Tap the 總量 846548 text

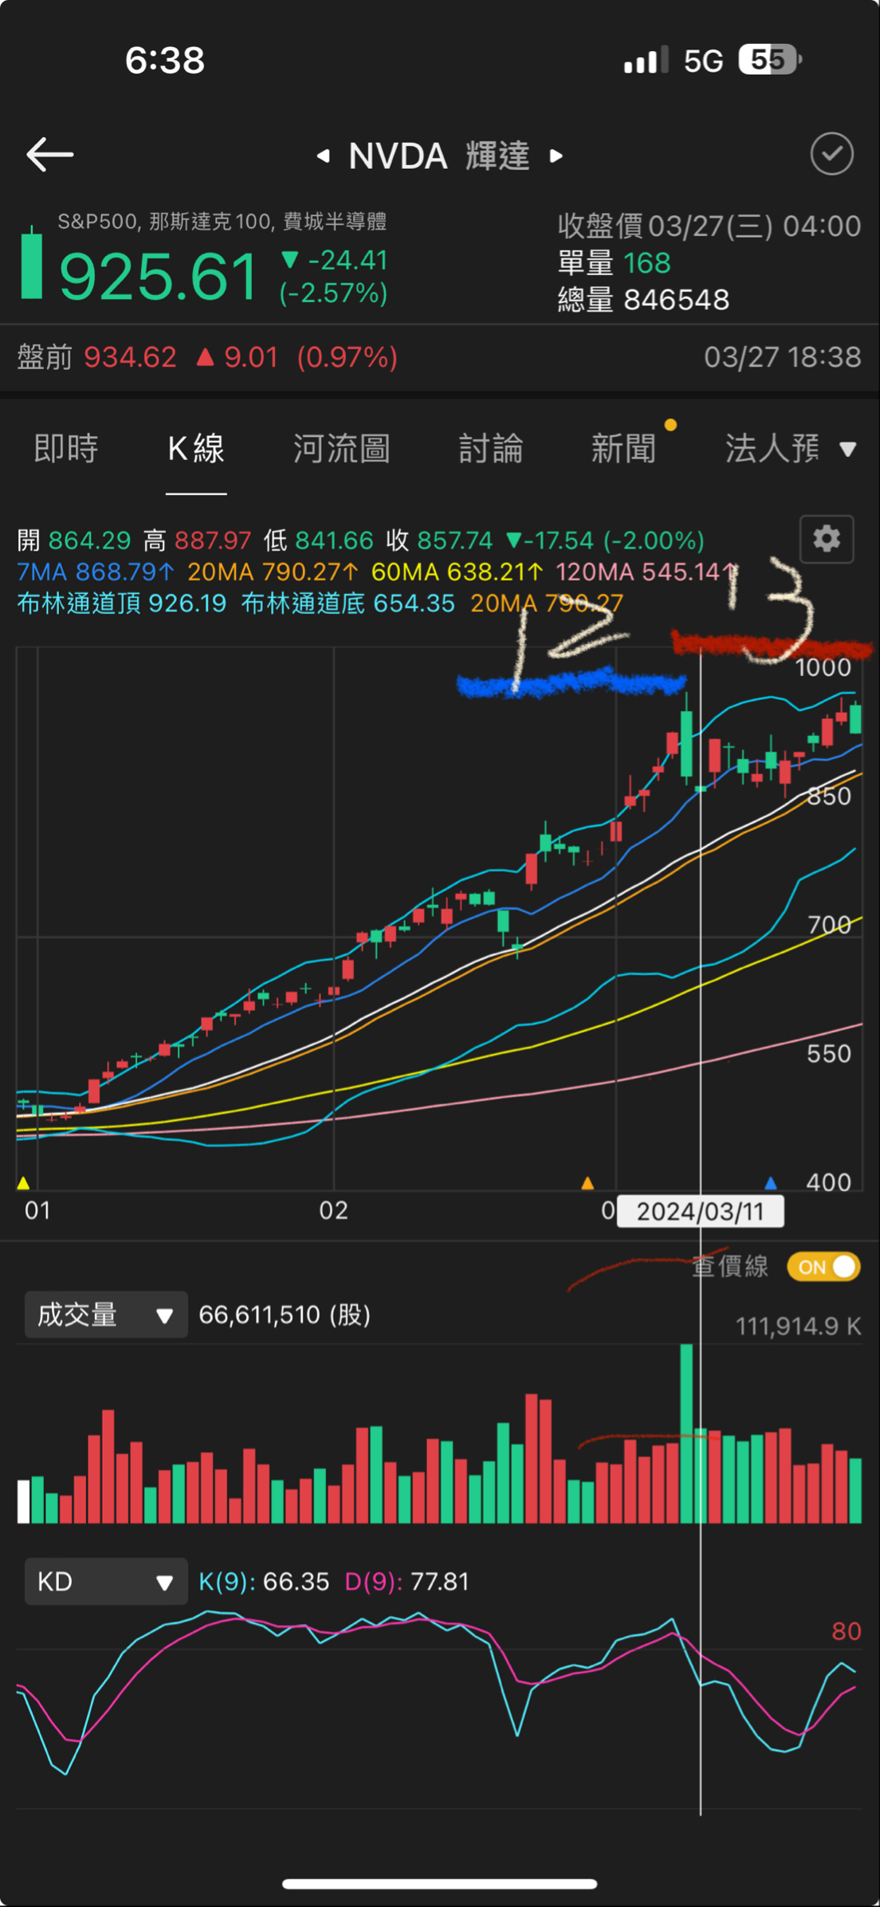pos(643,300)
